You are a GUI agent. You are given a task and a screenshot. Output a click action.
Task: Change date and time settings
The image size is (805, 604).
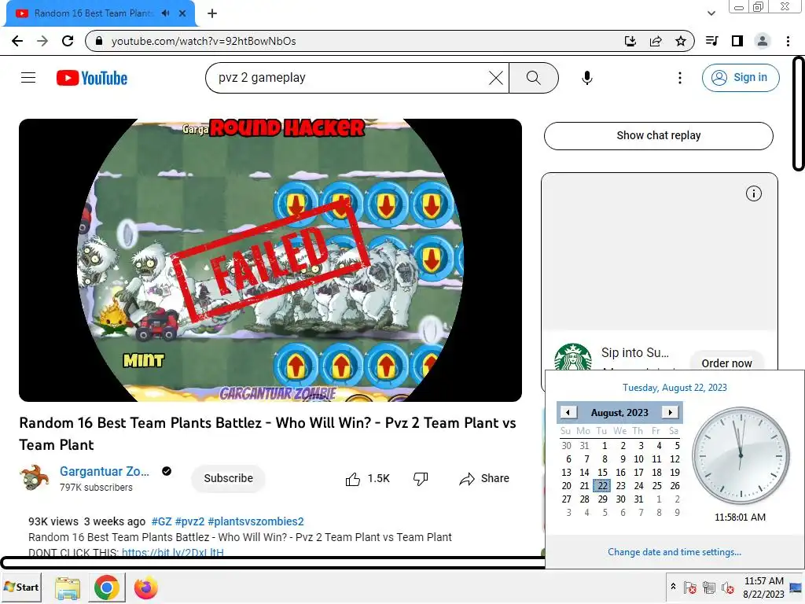675,552
